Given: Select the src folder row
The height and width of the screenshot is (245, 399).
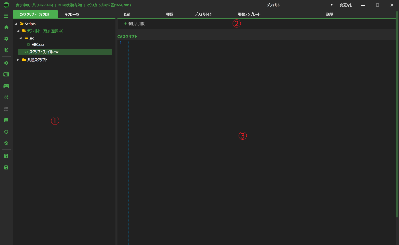Looking at the screenshot, I should tap(32, 38).
